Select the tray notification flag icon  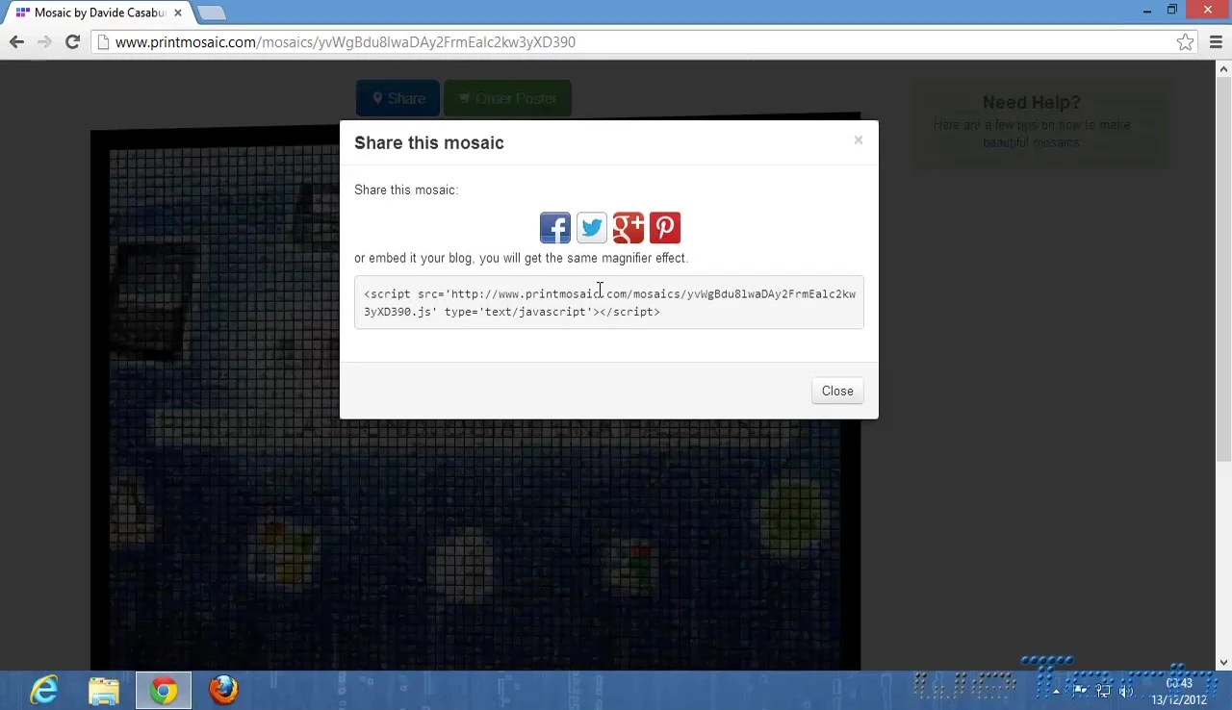(x=1080, y=691)
